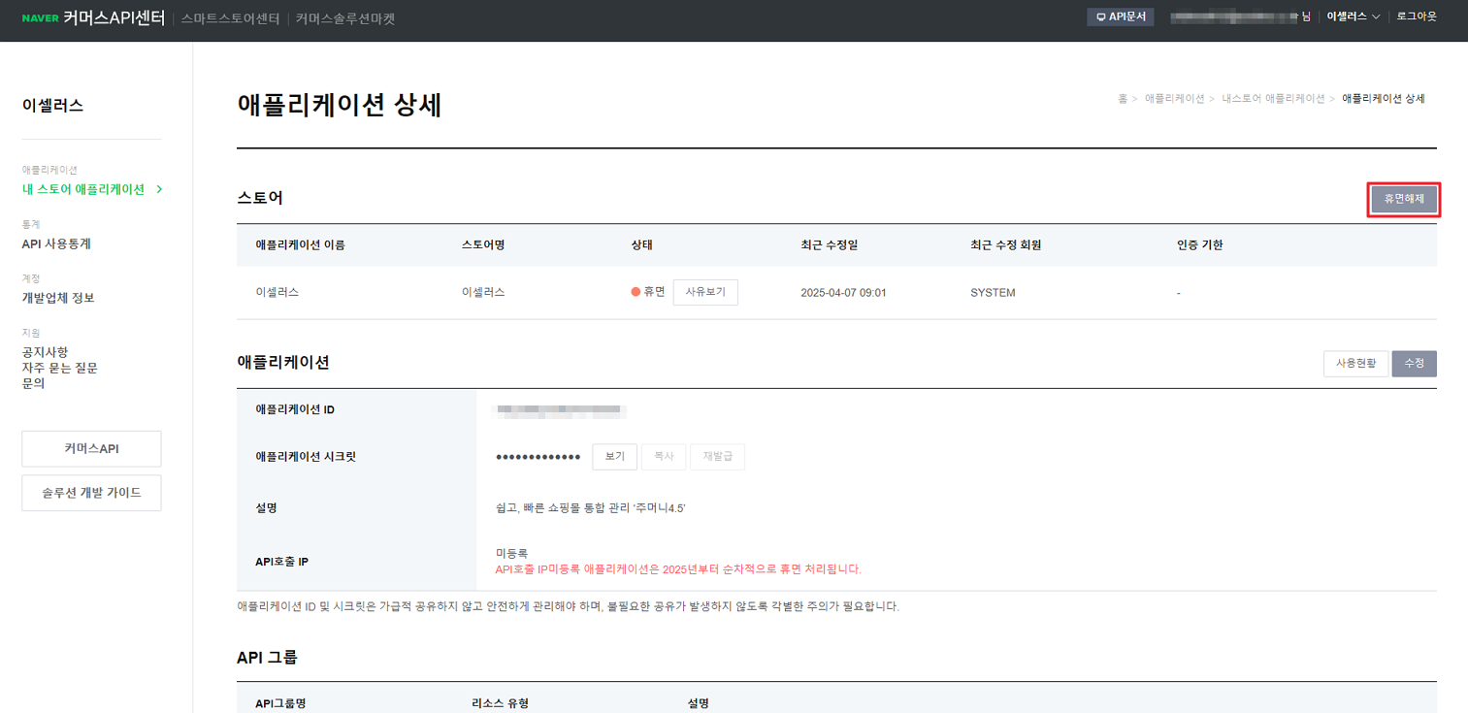Viewport: 1468px width, 713px height.
Task: Open 자주 묻는 질문 in sidebar
Action: (x=59, y=368)
